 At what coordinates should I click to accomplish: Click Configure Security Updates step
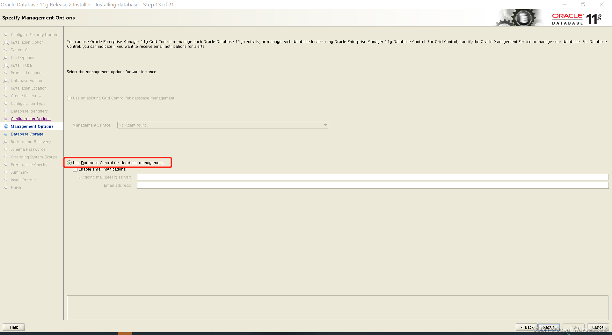coord(35,35)
